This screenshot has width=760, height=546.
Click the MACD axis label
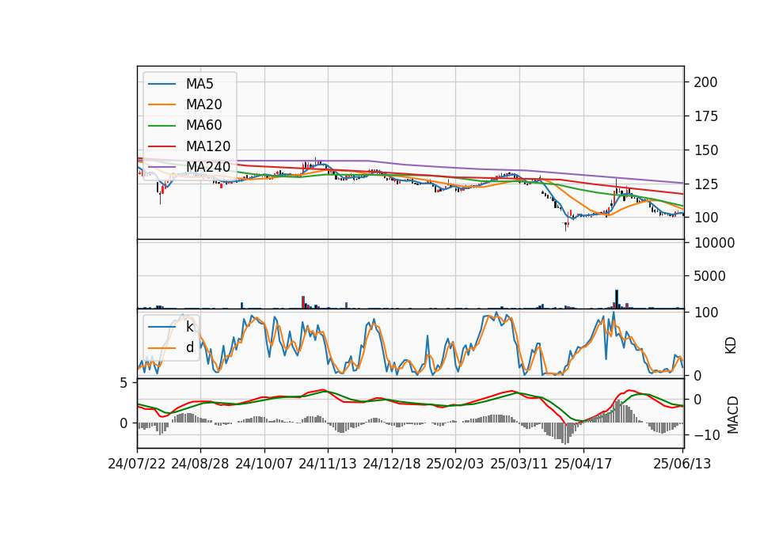[733, 415]
